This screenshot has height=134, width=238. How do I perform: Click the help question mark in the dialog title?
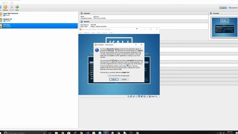click(x=136, y=45)
